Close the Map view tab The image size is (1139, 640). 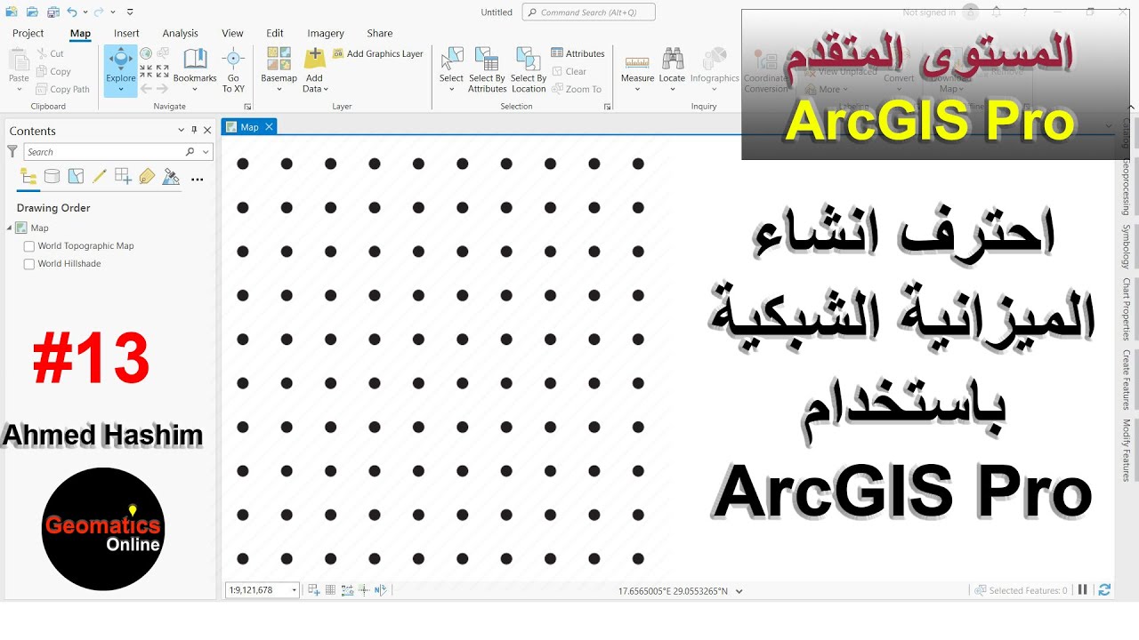pyautogui.click(x=269, y=127)
